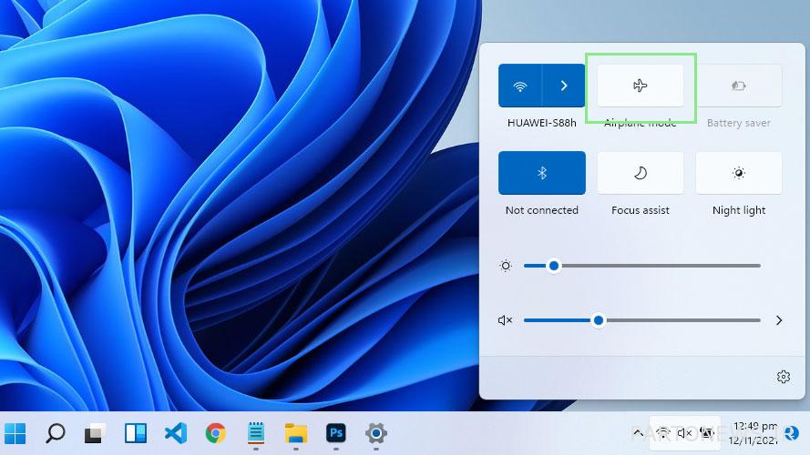The width and height of the screenshot is (810, 455).
Task: Toggle Airplane mode on
Action: pyautogui.click(x=640, y=86)
